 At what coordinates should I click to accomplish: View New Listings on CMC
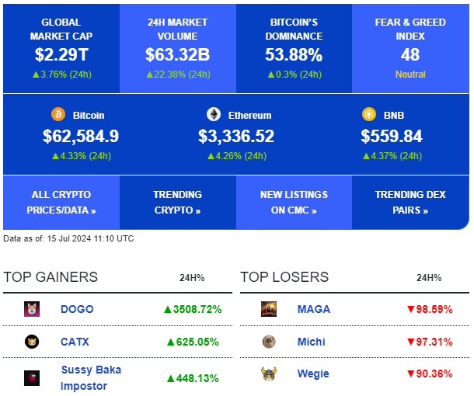coord(294,202)
